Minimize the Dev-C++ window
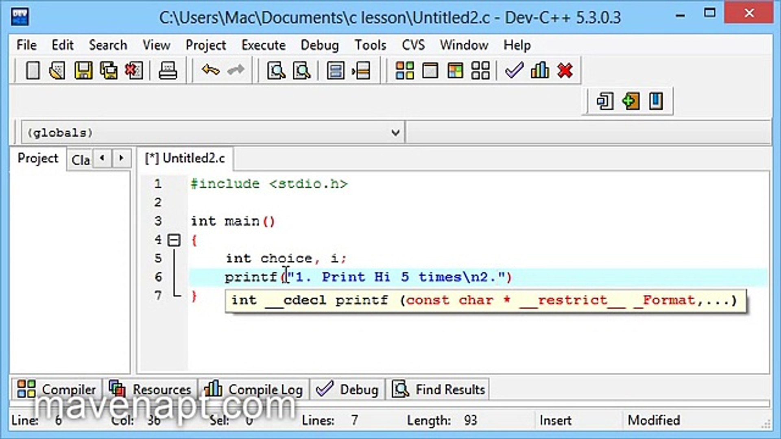This screenshot has height=439, width=781. coord(680,15)
